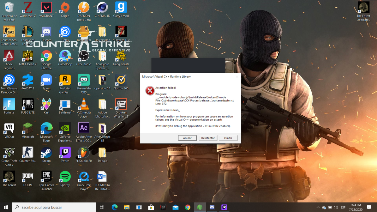Select the Gameloop desktop icon
The image size is (377, 212).
click(x=65, y=58)
